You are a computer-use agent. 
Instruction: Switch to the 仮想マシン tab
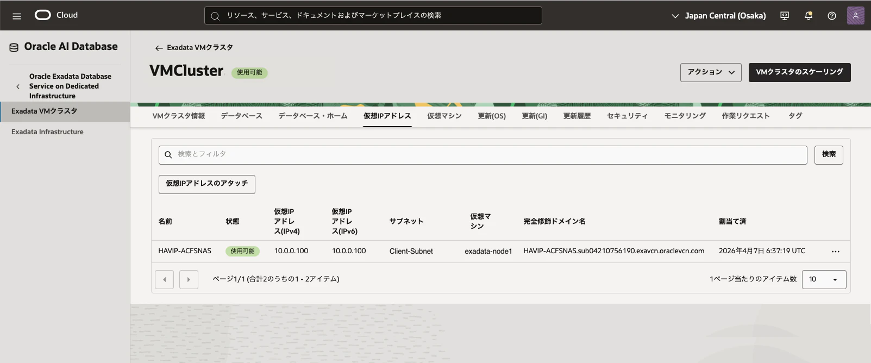[x=444, y=116]
